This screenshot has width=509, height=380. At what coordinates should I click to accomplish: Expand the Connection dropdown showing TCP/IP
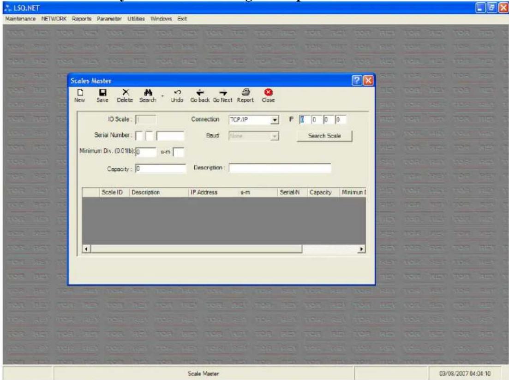(275, 120)
